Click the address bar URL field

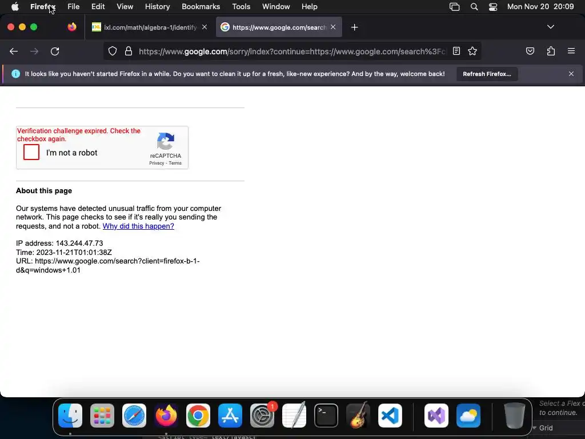click(x=292, y=51)
